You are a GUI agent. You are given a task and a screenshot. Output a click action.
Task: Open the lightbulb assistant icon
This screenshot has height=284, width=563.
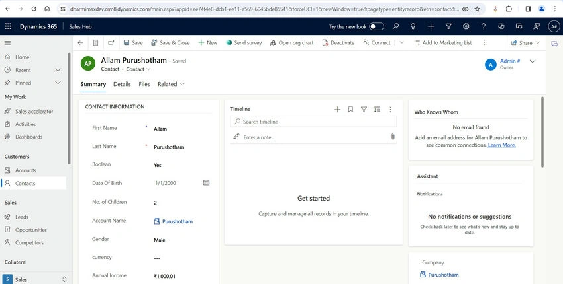click(413, 26)
